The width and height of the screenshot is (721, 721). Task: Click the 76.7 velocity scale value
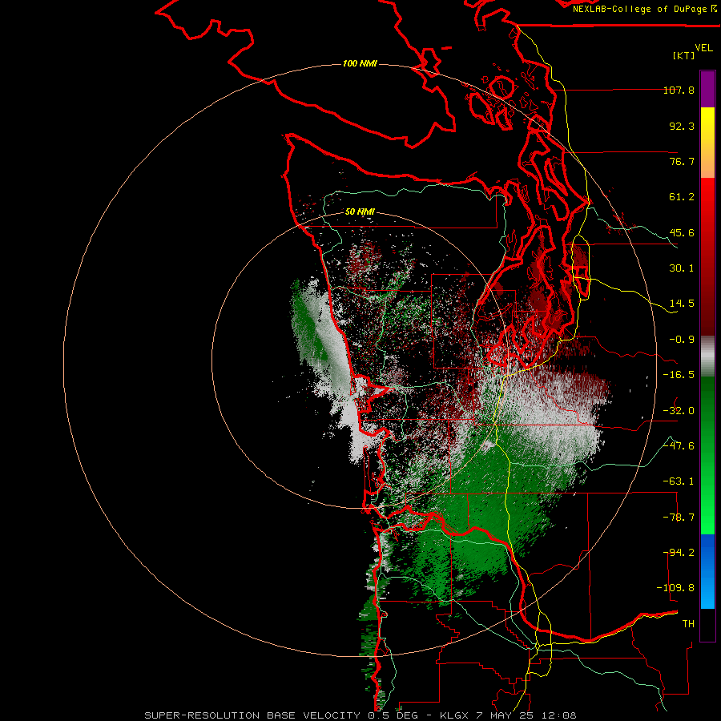pos(682,161)
